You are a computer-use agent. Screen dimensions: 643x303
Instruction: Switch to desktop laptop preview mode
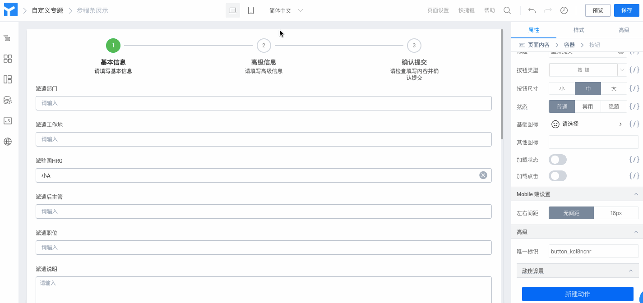[233, 10]
